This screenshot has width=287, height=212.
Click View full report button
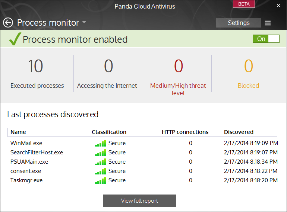click(x=139, y=201)
